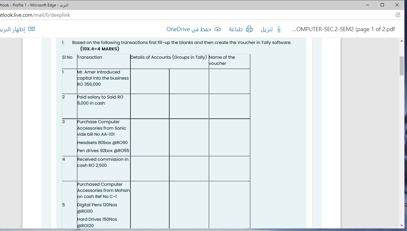
Task: Print the document via طباعة label
Action: pyautogui.click(x=236, y=29)
